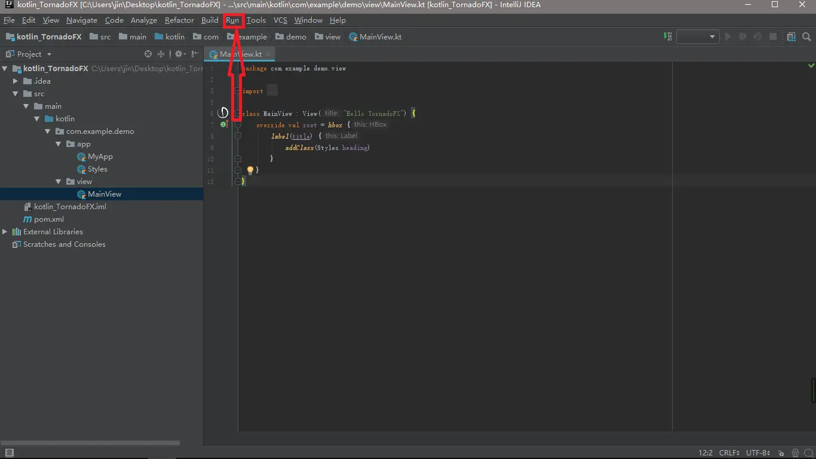
Task: Click Run with Coverage icon
Action: pyautogui.click(x=757, y=36)
